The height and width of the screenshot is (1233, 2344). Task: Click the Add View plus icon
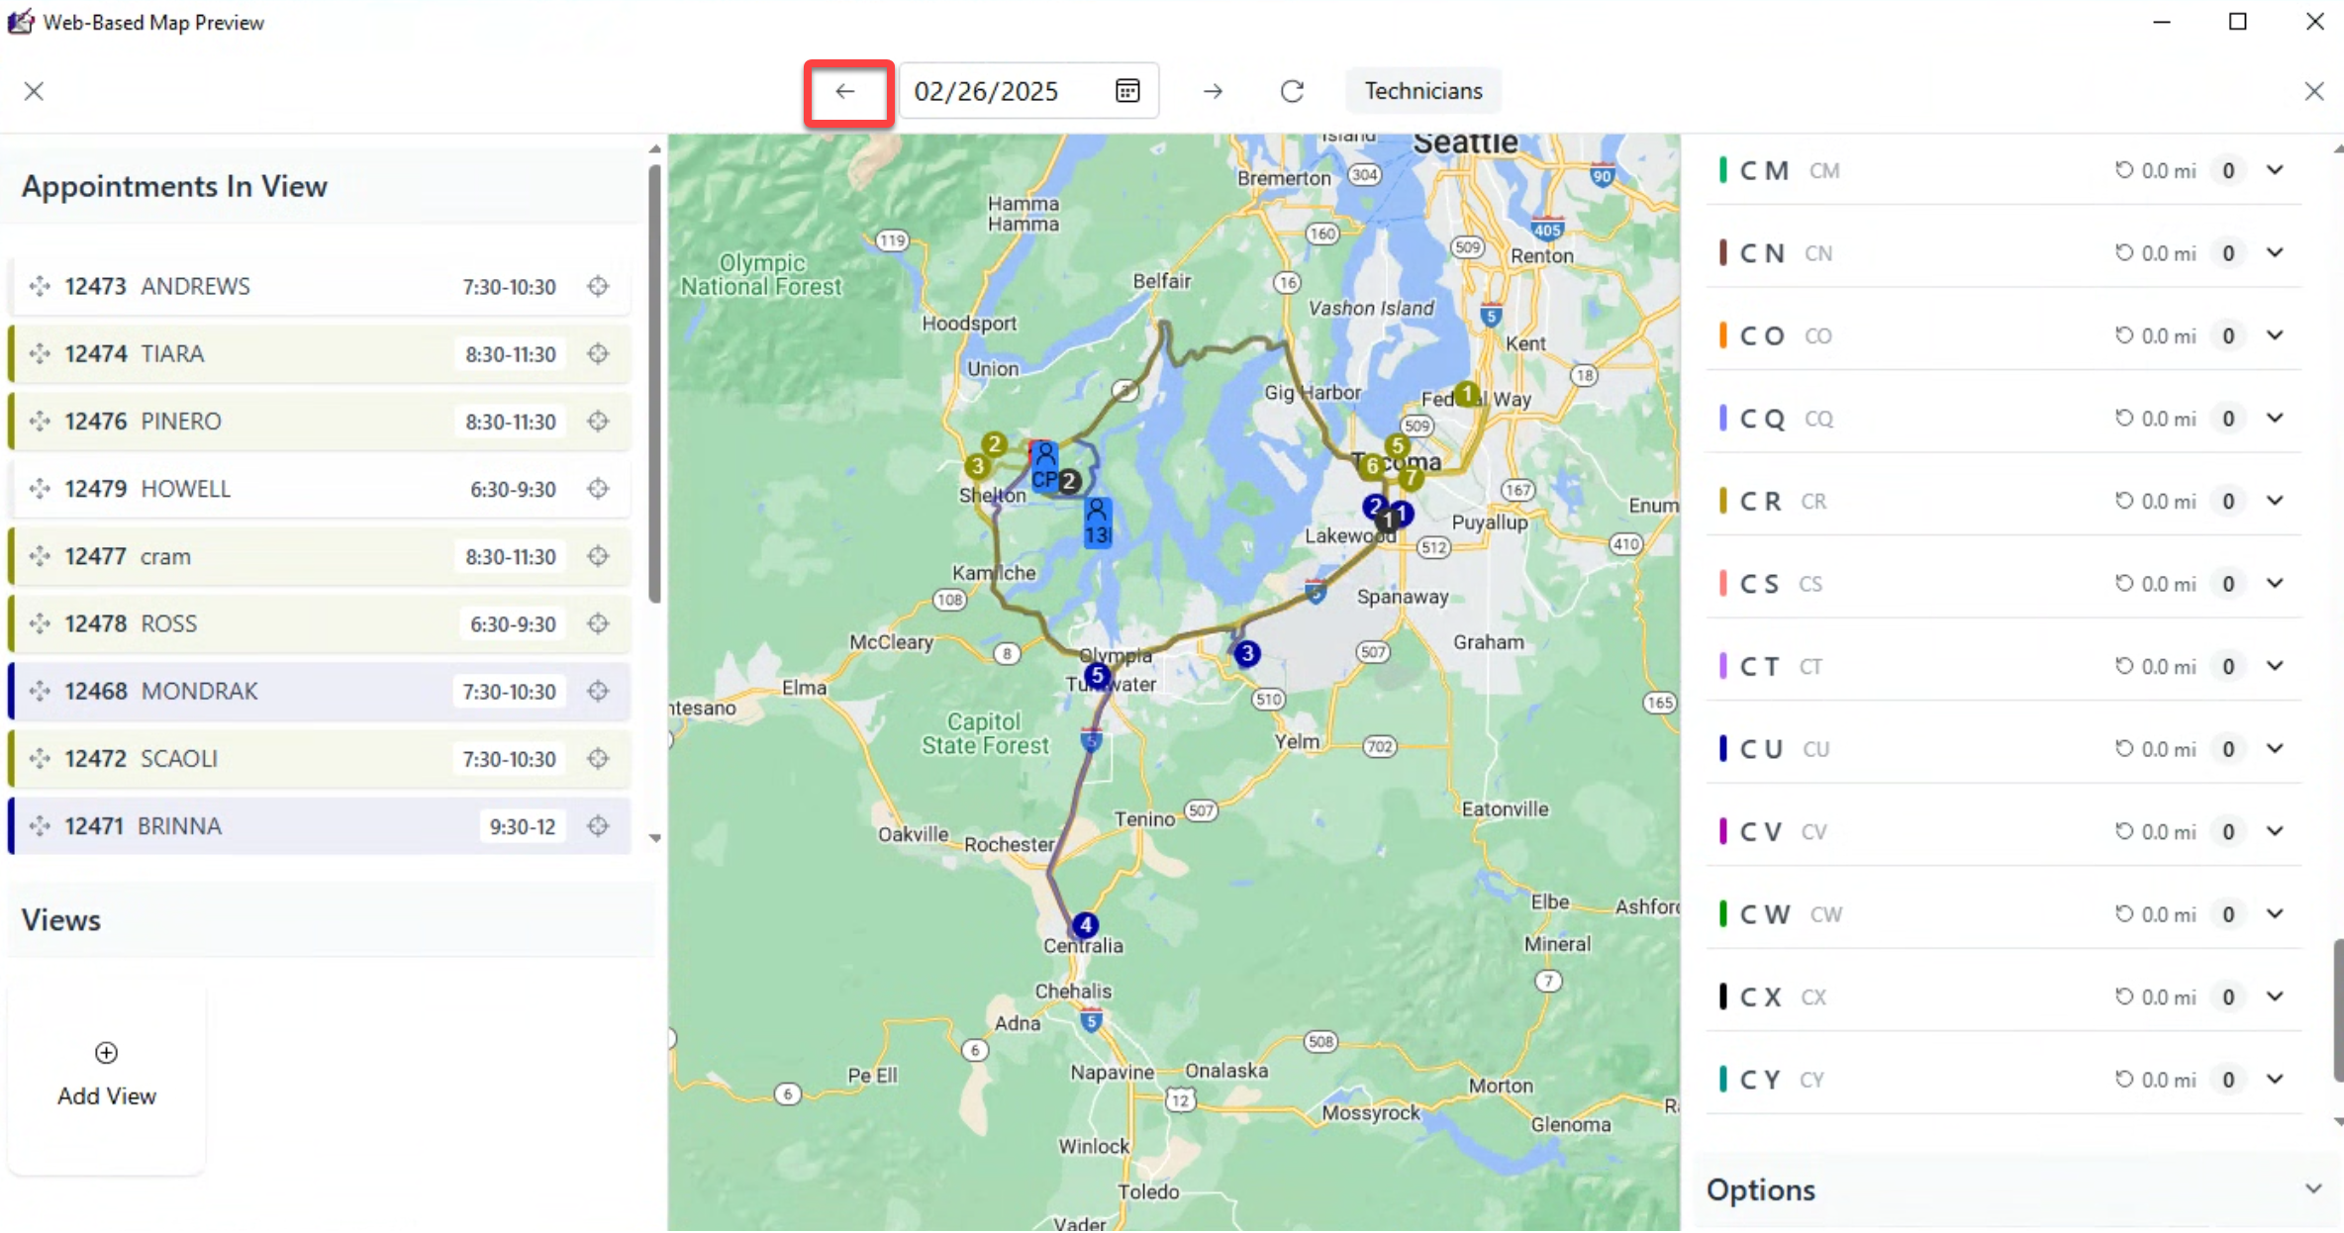click(106, 1053)
